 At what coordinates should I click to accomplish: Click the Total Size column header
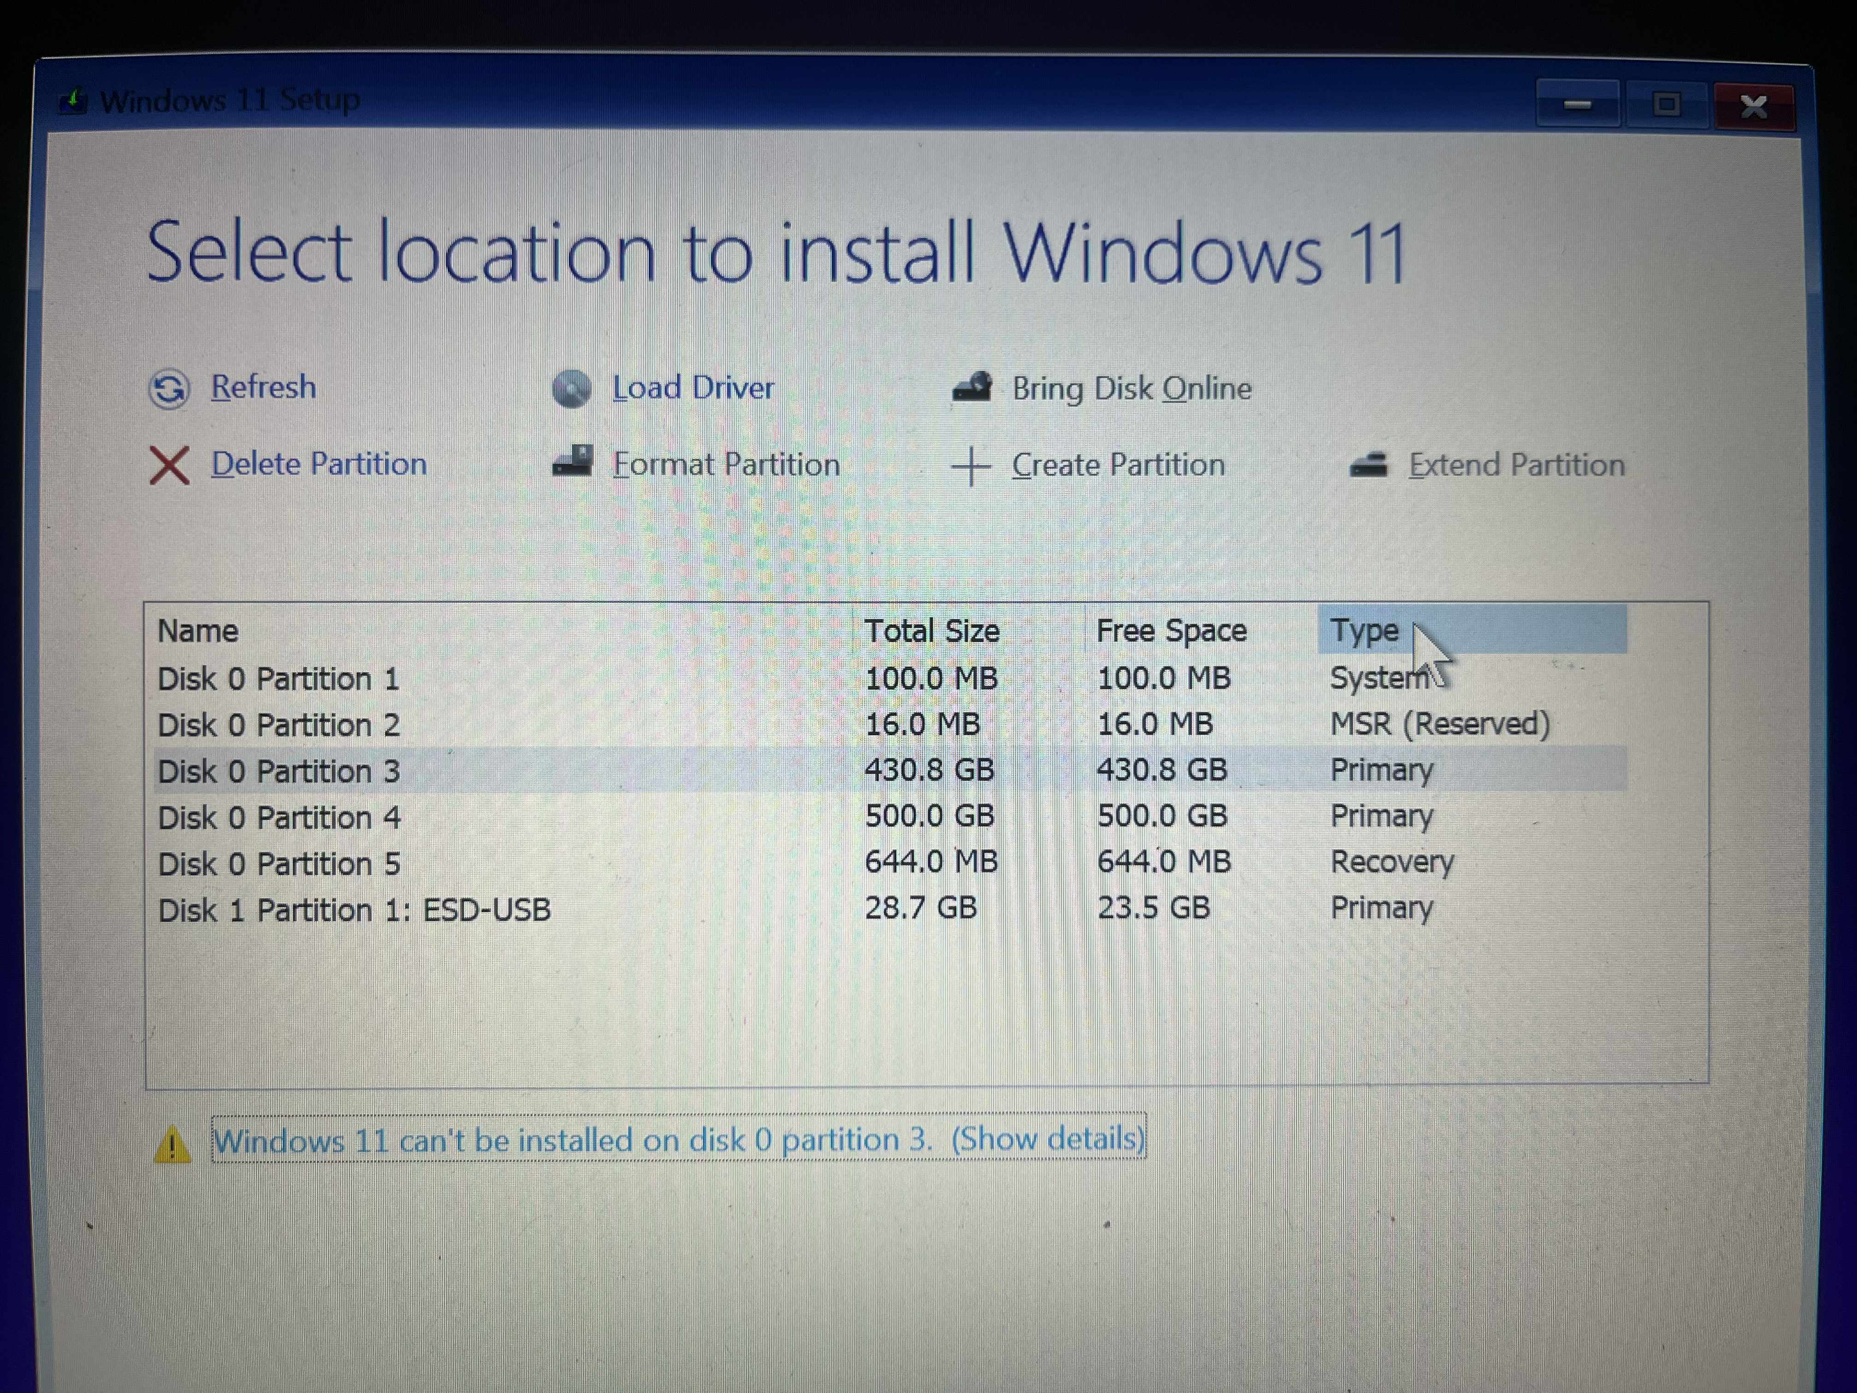(x=932, y=630)
